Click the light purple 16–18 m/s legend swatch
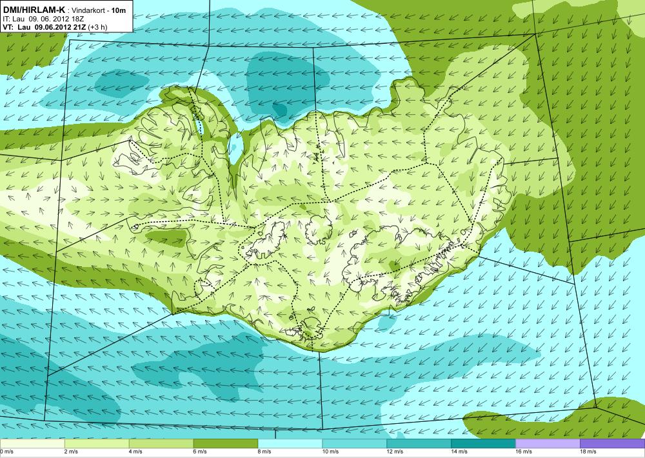Image resolution: width=645 pixels, height=458 pixels. (x=548, y=444)
